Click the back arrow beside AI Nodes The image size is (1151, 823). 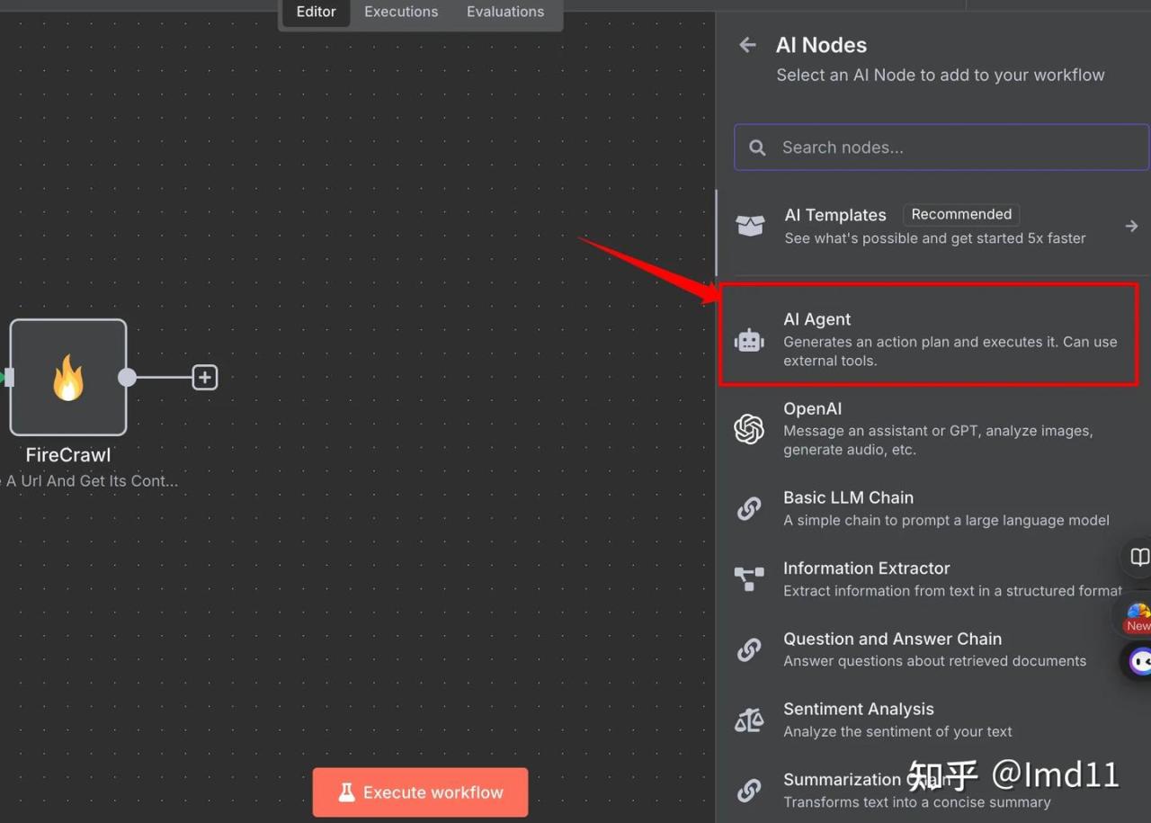pyautogui.click(x=747, y=45)
